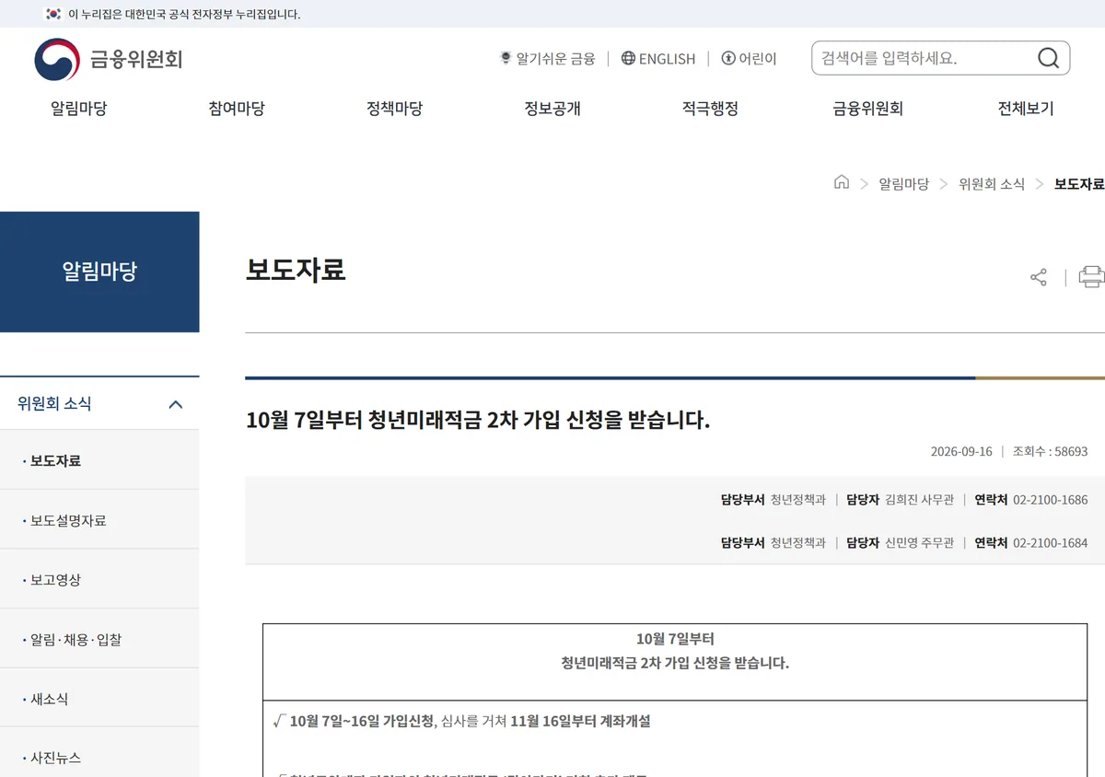This screenshot has width=1105, height=777.
Task: Click the 금융위원회 logo
Action: 109,59
